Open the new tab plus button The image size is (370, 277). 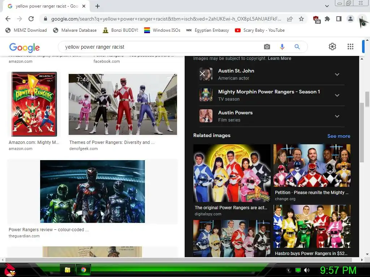98,6
